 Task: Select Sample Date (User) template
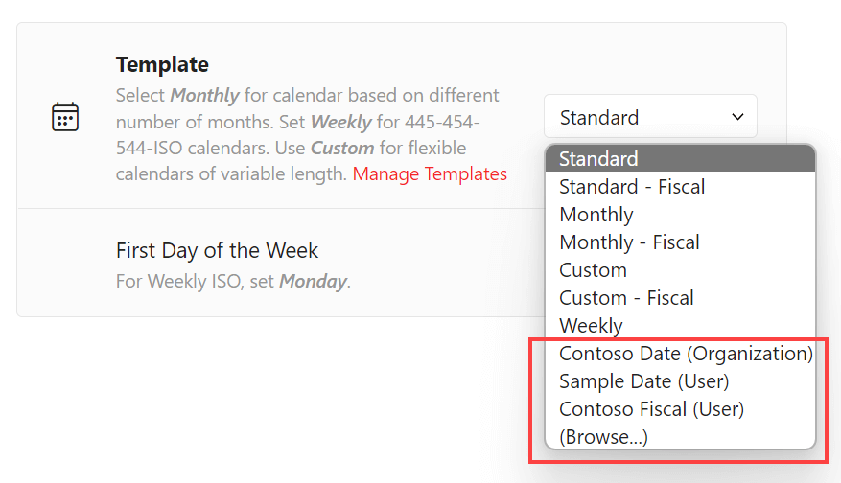pos(680,381)
